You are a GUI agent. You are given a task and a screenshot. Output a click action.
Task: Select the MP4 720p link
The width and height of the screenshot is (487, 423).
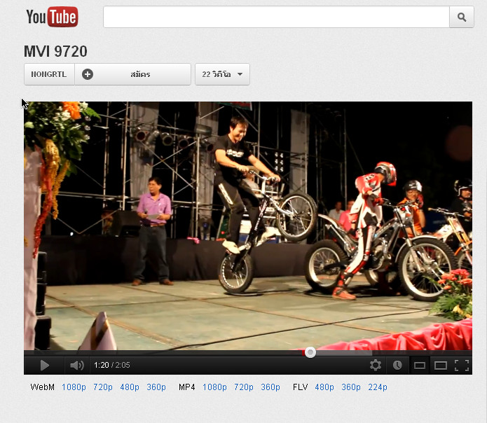pyautogui.click(x=243, y=387)
